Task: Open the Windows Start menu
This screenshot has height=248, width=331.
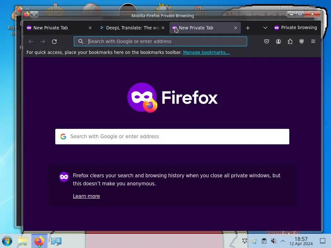Action: pyautogui.click(x=7, y=241)
